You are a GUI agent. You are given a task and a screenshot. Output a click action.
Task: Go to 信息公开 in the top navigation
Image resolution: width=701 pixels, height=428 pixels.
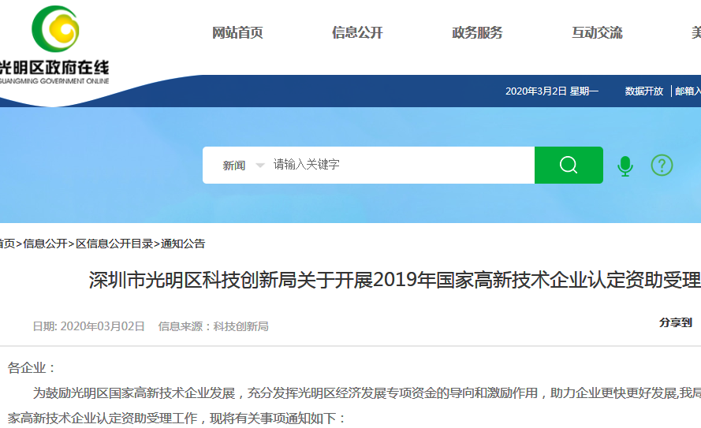coord(357,32)
